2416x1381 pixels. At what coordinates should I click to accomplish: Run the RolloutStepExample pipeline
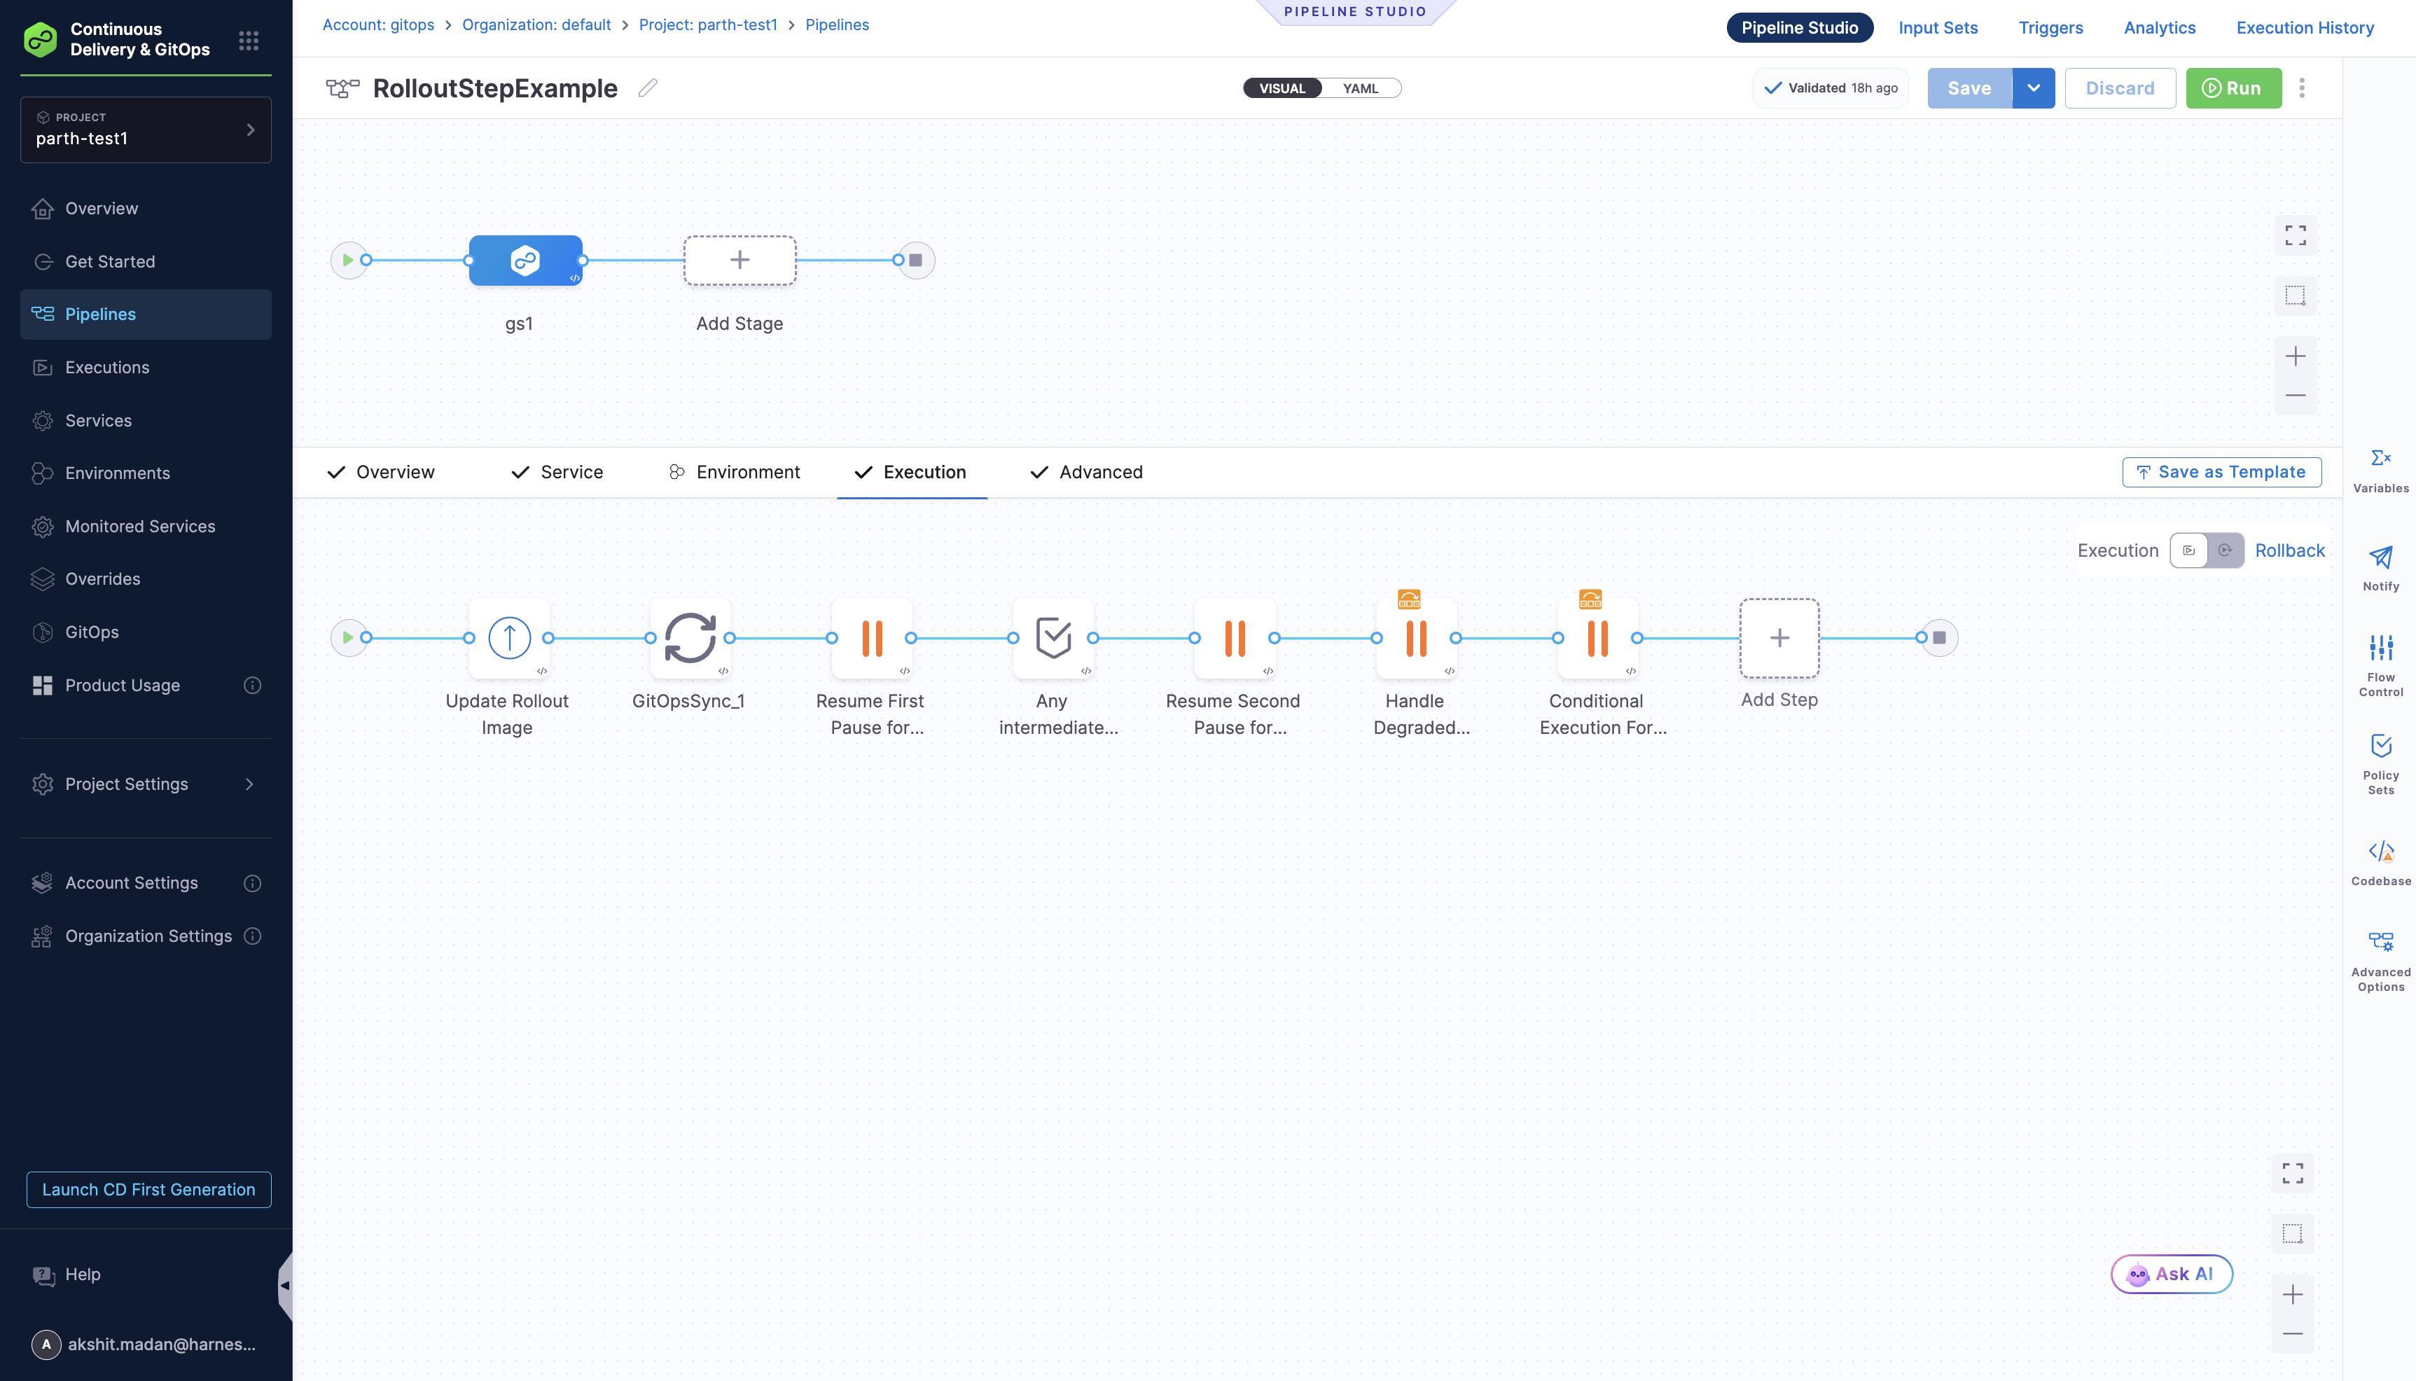click(2233, 88)
